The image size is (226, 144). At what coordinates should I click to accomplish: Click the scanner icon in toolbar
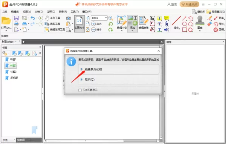(24, 24)
